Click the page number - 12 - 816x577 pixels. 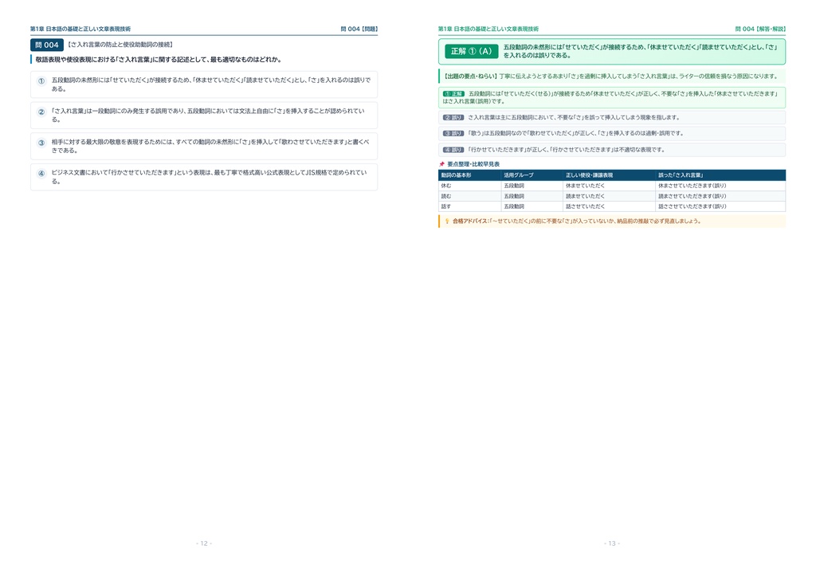204,544
